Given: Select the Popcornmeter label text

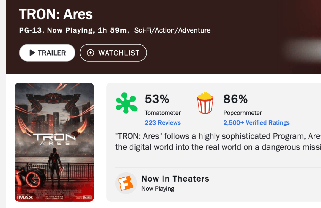Looking at the screenshot, I should [x=243, y=113].
